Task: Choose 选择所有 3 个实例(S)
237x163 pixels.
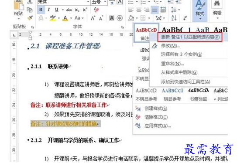Action: pyautogui.click(x=182, y=54)
